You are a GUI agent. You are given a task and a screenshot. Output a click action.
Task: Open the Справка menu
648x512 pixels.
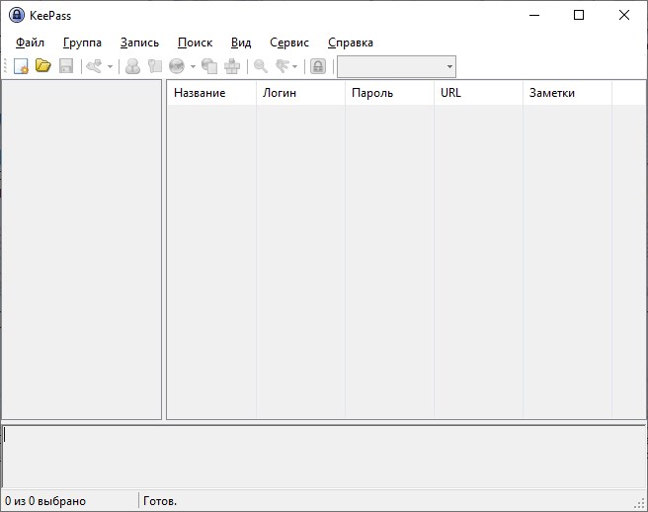pyautogui.click(x=351, y=43)
